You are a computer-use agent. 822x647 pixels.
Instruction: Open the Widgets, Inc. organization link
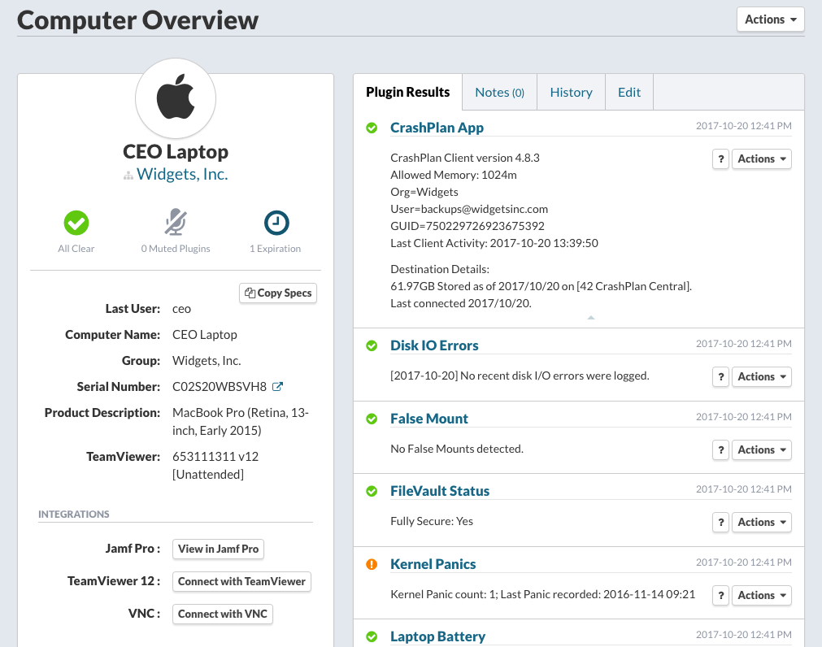pos(182,174)
